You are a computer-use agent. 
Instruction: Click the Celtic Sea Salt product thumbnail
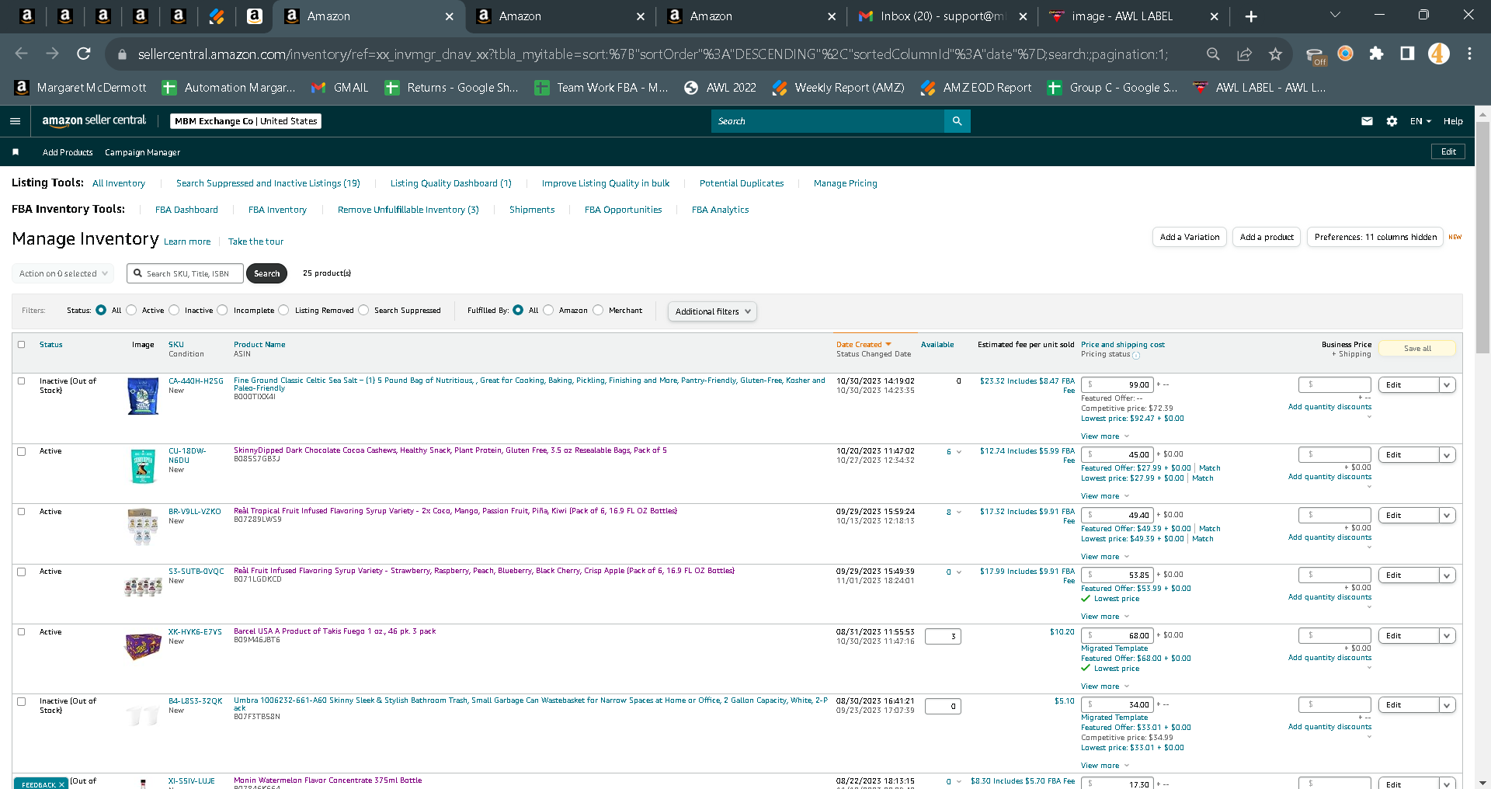click(143, 396)
